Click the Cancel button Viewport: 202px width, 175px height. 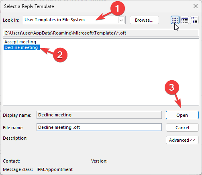click(182, 128)
